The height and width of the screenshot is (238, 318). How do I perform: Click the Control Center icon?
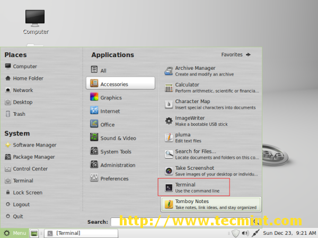(8, 169)
